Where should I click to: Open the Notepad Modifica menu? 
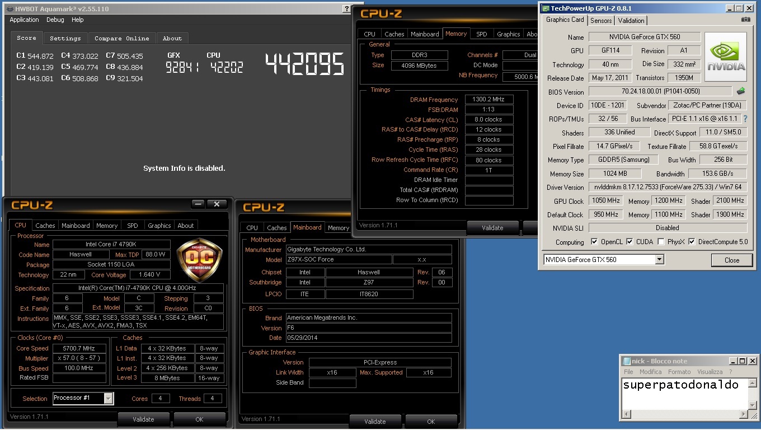651,372
